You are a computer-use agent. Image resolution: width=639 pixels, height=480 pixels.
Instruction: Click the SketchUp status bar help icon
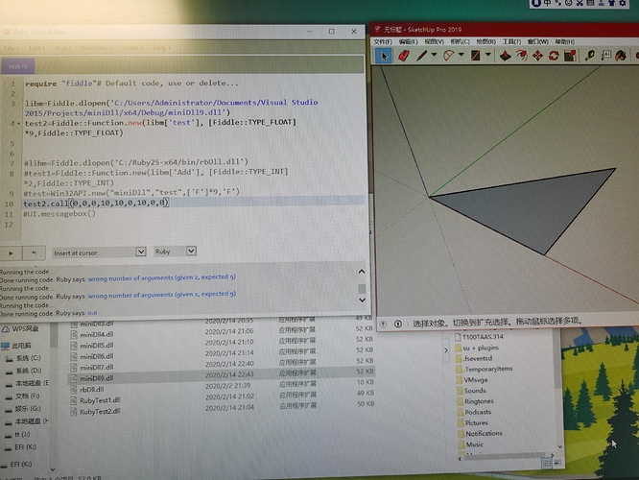(383, 324)
